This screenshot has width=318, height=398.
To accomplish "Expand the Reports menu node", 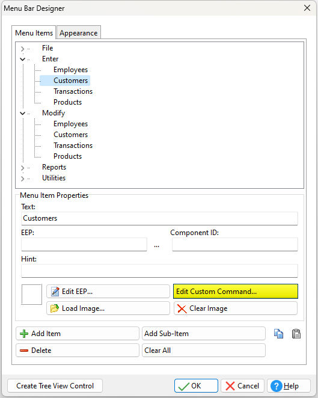I will (x=23, y=168).
